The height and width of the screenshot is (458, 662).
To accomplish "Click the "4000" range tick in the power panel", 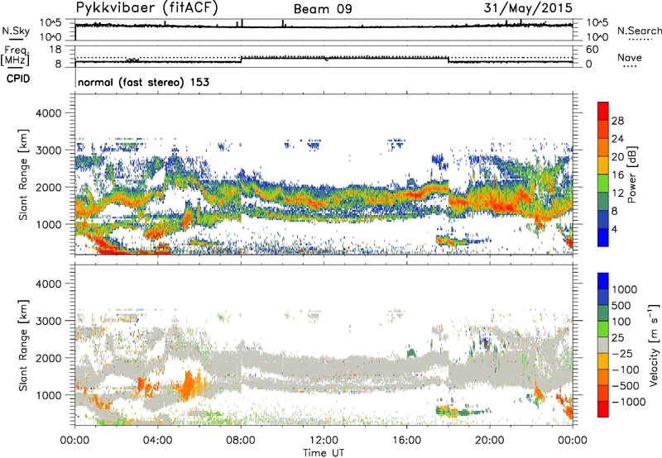I will coord(49,113).
